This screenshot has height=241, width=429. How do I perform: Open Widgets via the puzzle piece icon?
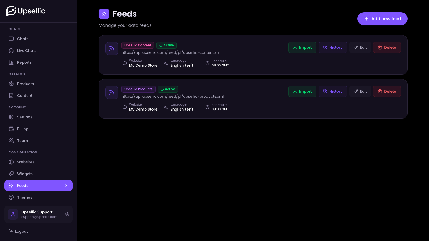pyautogui.click(x=11, y=174)
